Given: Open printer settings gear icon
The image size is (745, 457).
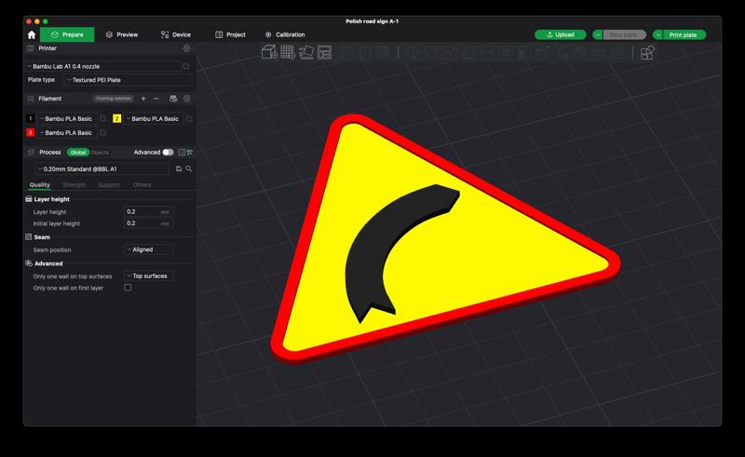Looking at the screenshot, I should (186, 47).
